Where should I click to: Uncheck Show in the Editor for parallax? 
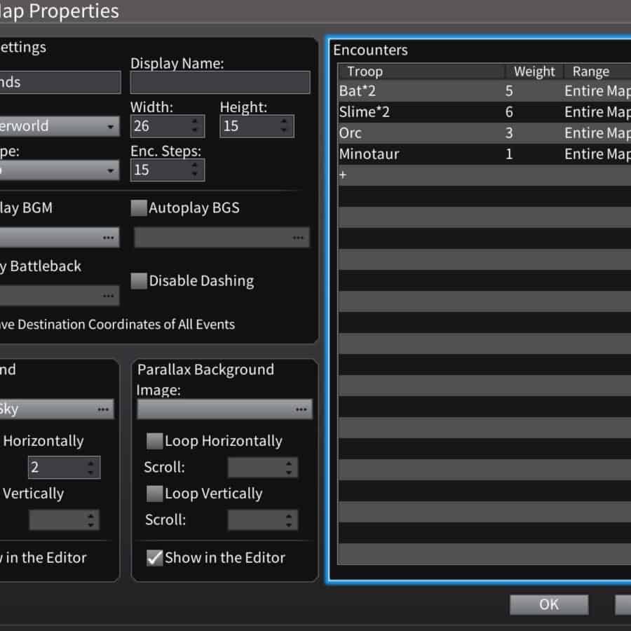point(154,558)
